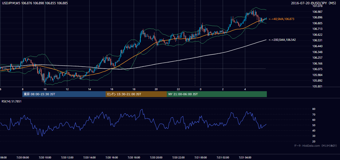Screen dimensions: 340x160
Task: Click the 7/20 14:00 time axis label
Action: pos(89,157)
